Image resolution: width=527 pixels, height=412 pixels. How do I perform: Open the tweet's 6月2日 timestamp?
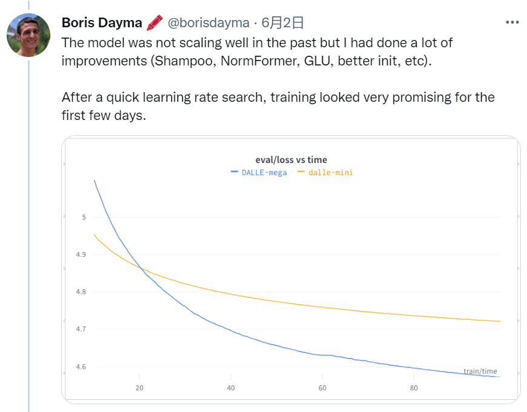282,23
